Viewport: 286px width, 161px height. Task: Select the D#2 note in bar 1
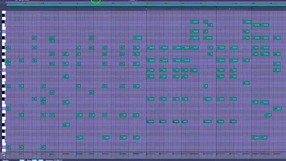8,109
